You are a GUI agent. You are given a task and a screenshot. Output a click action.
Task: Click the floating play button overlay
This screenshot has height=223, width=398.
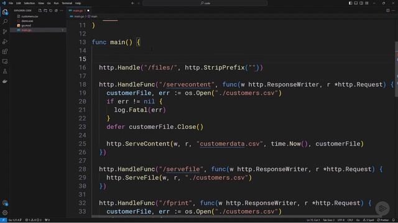point(382,208)
